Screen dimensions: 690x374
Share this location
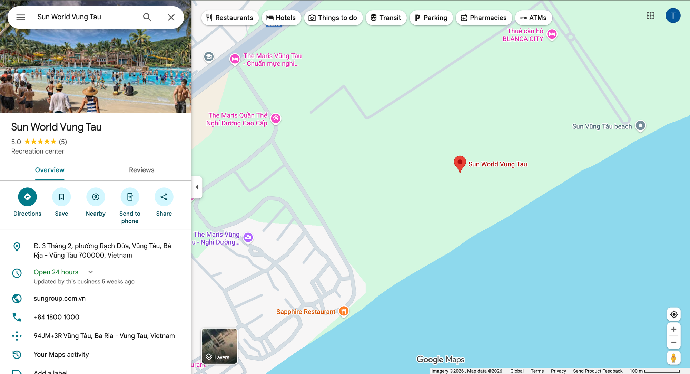[164, 197]
